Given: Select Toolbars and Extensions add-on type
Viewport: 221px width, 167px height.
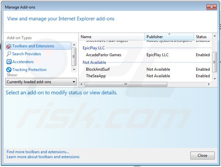Looking at the screenshot, I should point(38,46).
